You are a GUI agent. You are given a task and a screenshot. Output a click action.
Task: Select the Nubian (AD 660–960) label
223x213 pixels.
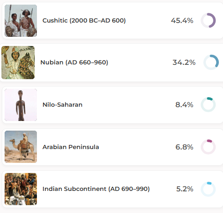point(74,63)
